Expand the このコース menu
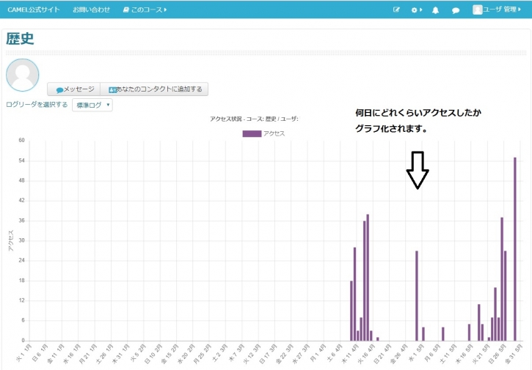The image size is (532, 370). (145, 10)
